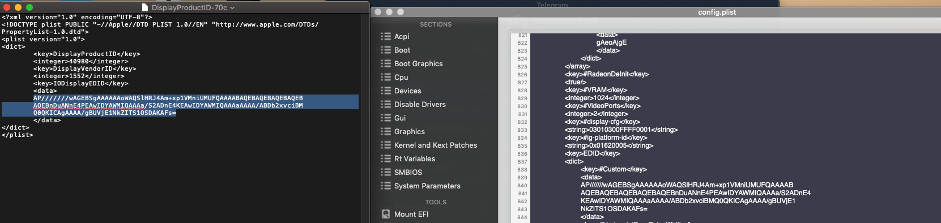Click the IODisplayEDID key line

[80, 83]
